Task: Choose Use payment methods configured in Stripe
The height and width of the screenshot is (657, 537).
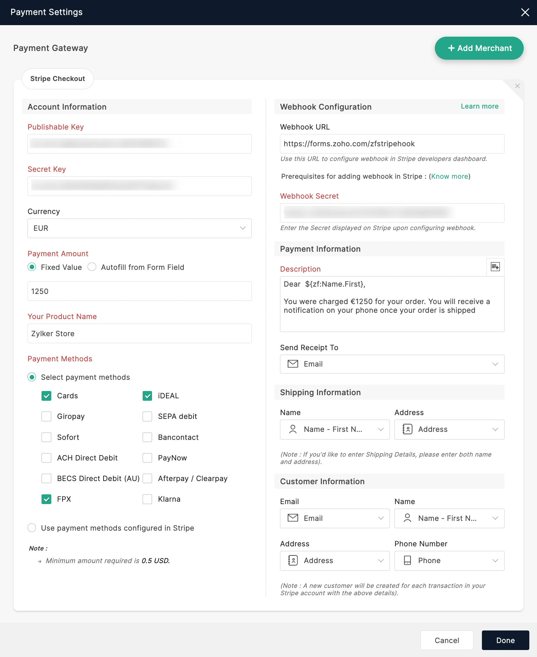Action: pyautogui.click(x=32, y=528)
